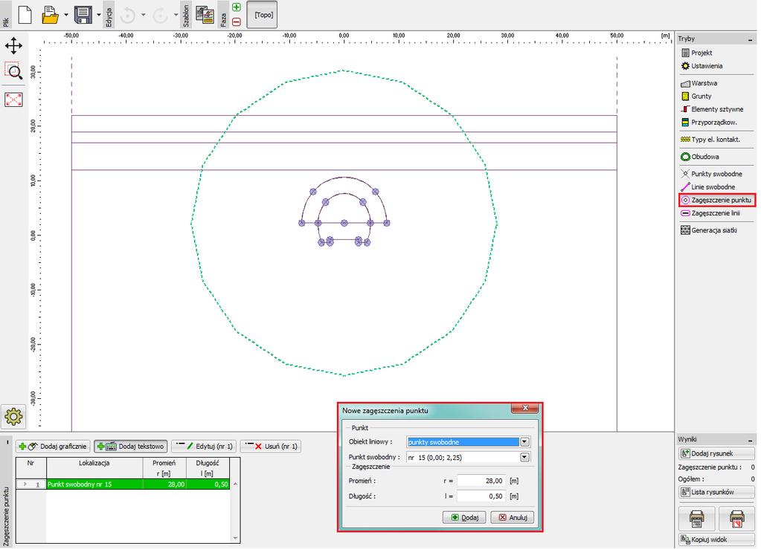Open the Ustawienia mode
Viewport: 761px width, 549px height.
[701, 66]
